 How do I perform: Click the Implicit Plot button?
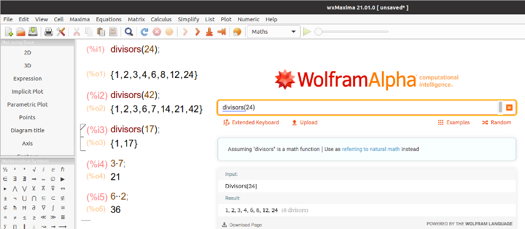27,92
